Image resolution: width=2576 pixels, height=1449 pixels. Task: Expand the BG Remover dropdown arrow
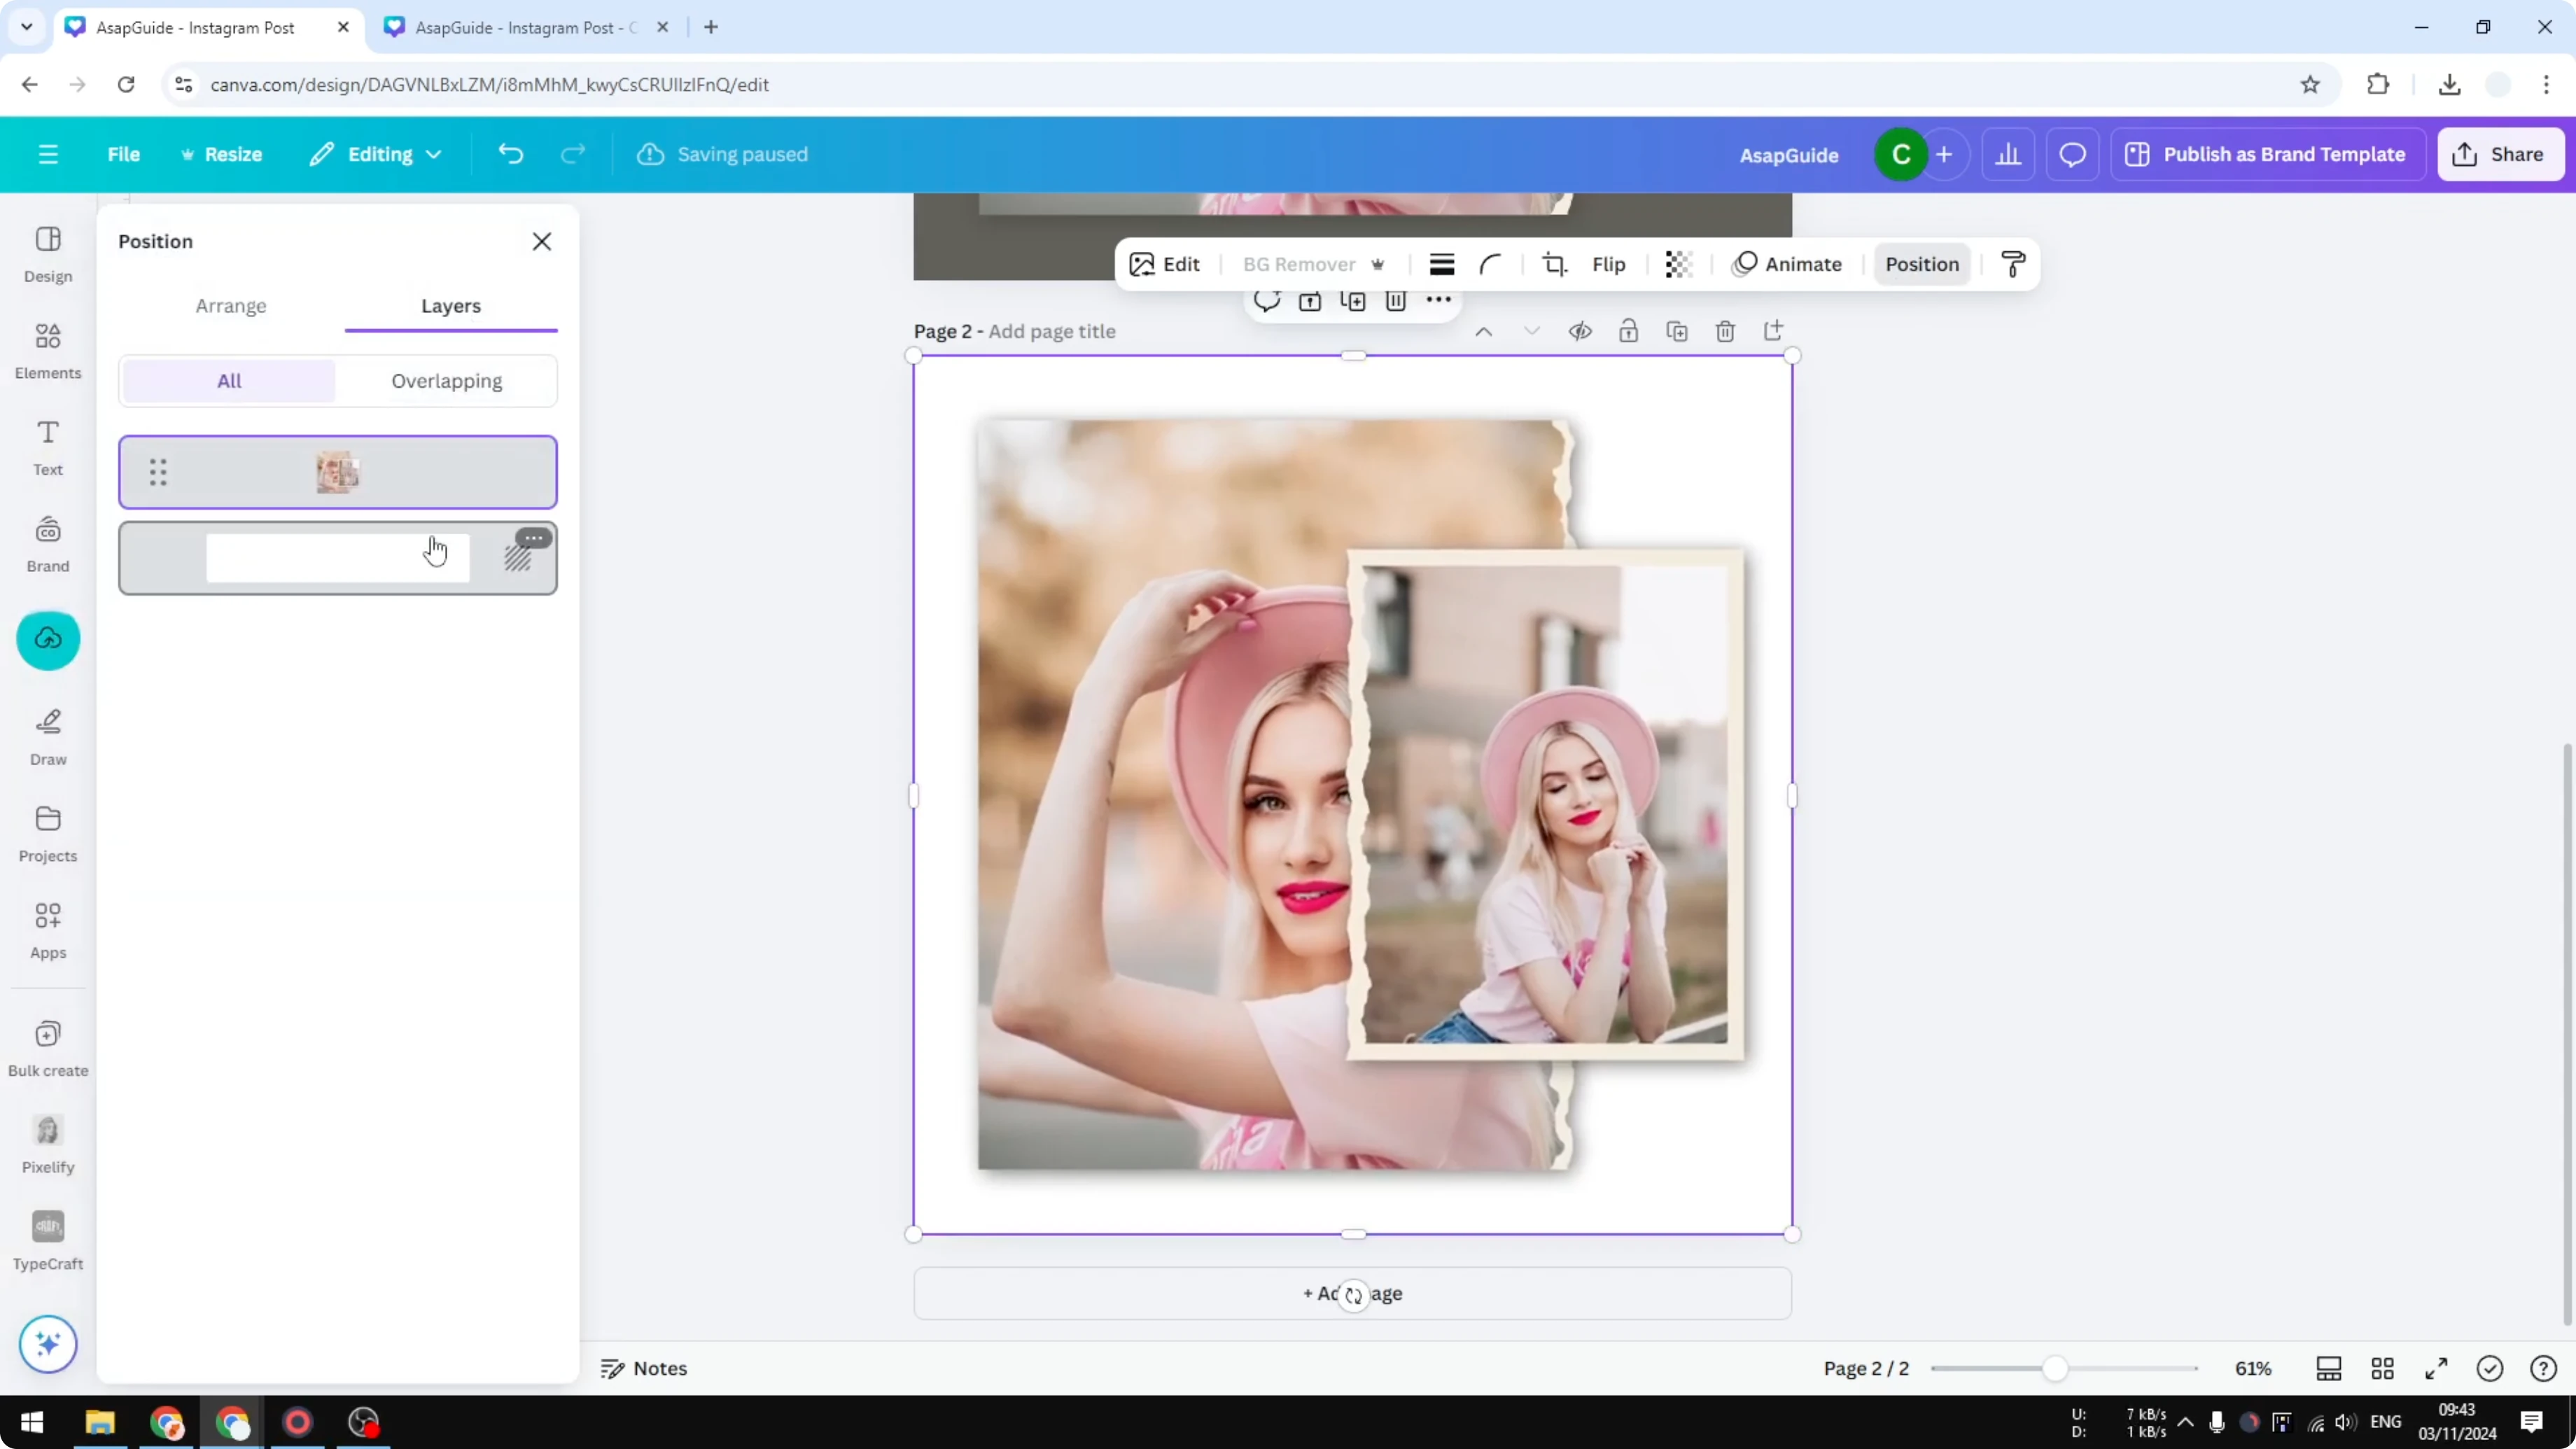(1379, 264)
